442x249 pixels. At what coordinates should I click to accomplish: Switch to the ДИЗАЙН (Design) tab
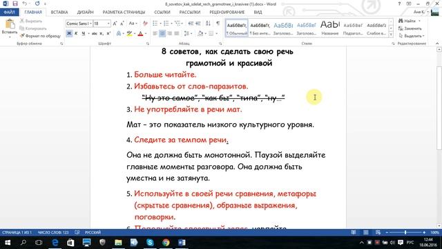point(85,12)
